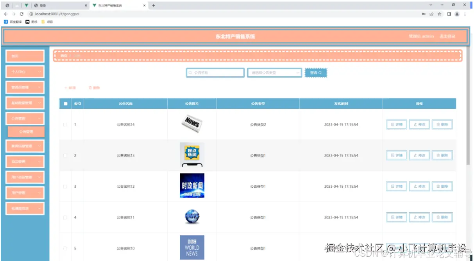Focus the 公告名称 search input field
This screenshot has height=261, width=474.
(x=215, y=73)
